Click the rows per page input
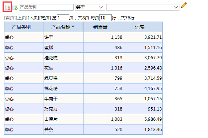This screenshot has height=138, width=208. (105, 18)
